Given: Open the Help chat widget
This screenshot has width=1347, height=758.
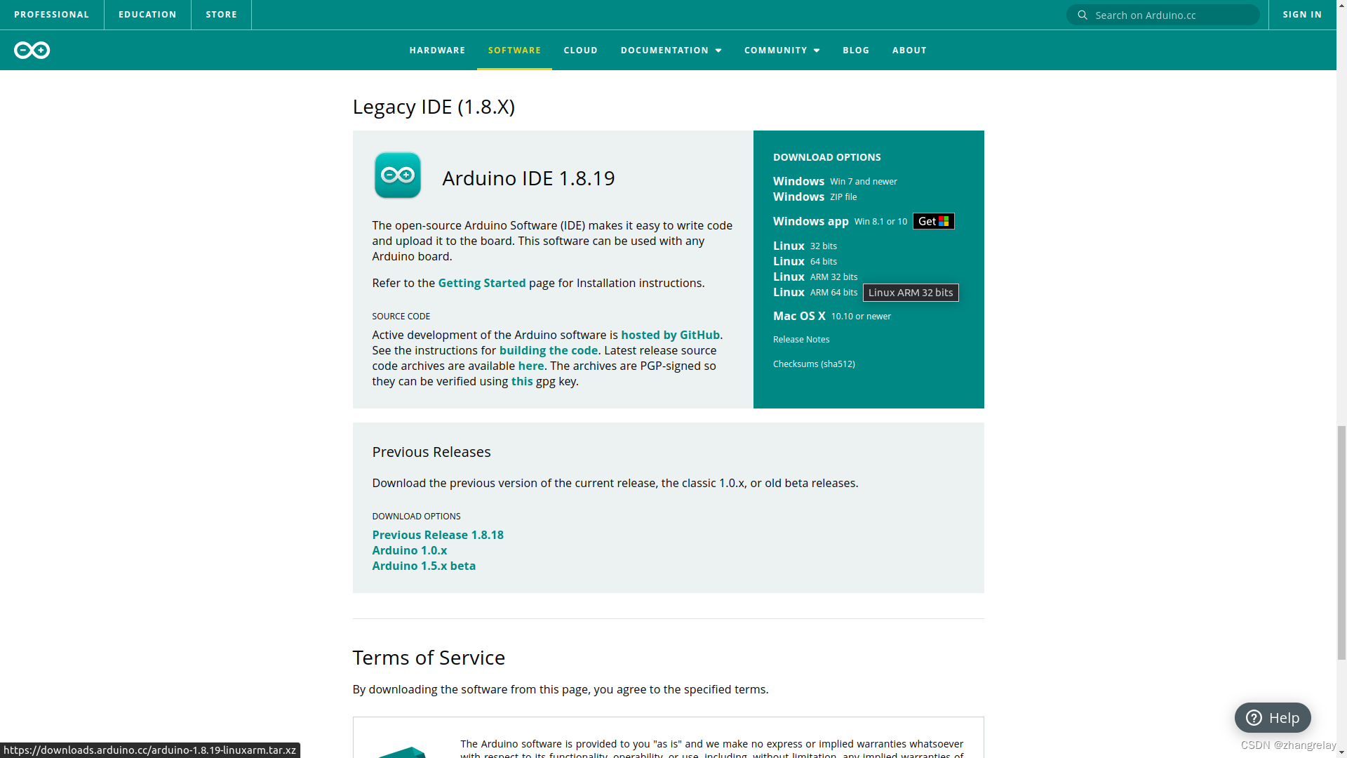Looking at the screenshot, I should pyautogui.click(x=1272, y=717).
